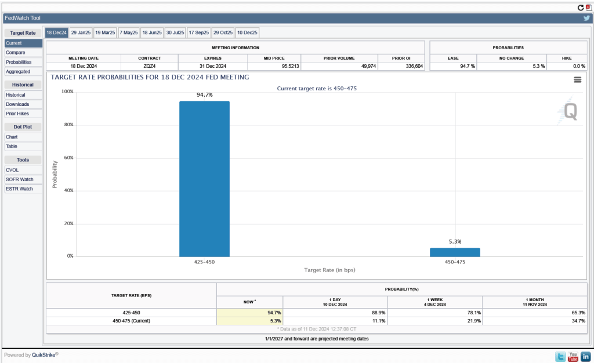
Task: Open the CVOL tool
Action: click(13, 170)
